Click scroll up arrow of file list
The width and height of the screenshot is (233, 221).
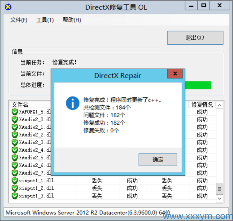click(x=220, y=105)
